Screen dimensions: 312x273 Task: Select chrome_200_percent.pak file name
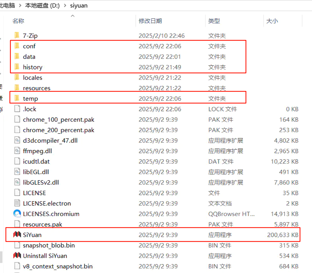click(x=59, y=130)
